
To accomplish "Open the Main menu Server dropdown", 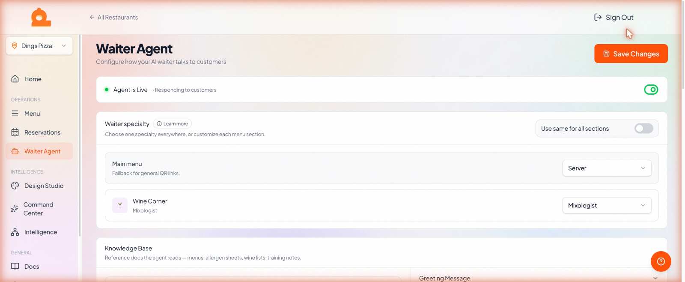I will (x=607, y=168).
